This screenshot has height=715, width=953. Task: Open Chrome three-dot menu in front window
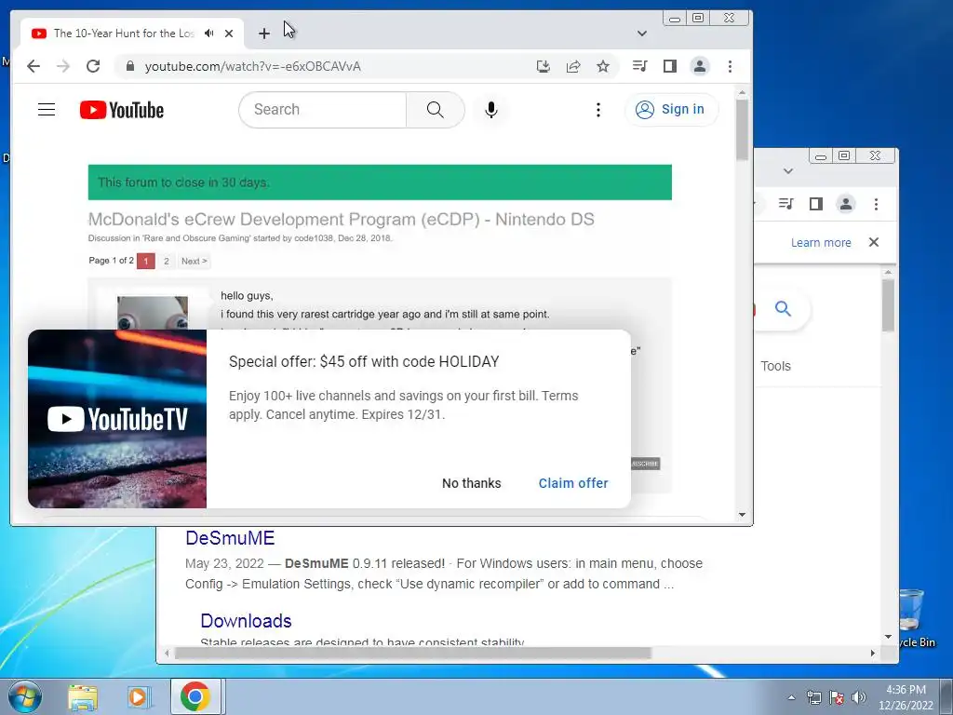click(x=730, y=66)
